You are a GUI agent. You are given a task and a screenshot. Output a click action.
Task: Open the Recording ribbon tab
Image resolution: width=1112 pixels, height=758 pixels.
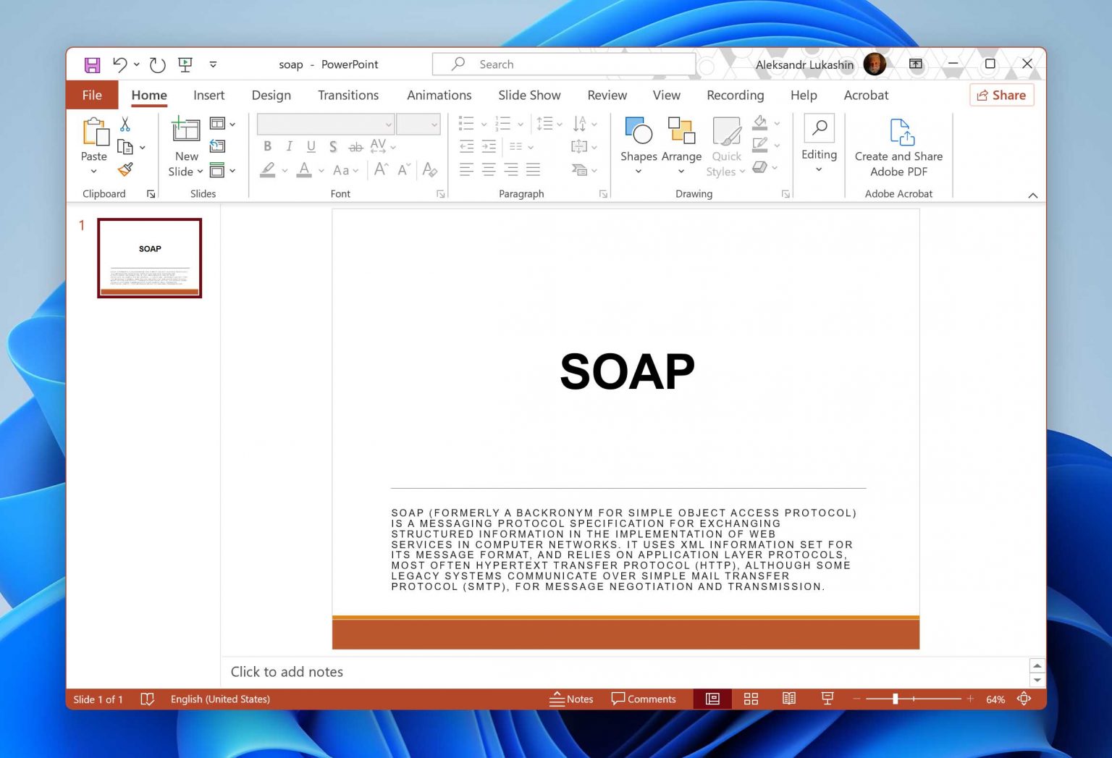pyautogui.click(x=735, y=95)
